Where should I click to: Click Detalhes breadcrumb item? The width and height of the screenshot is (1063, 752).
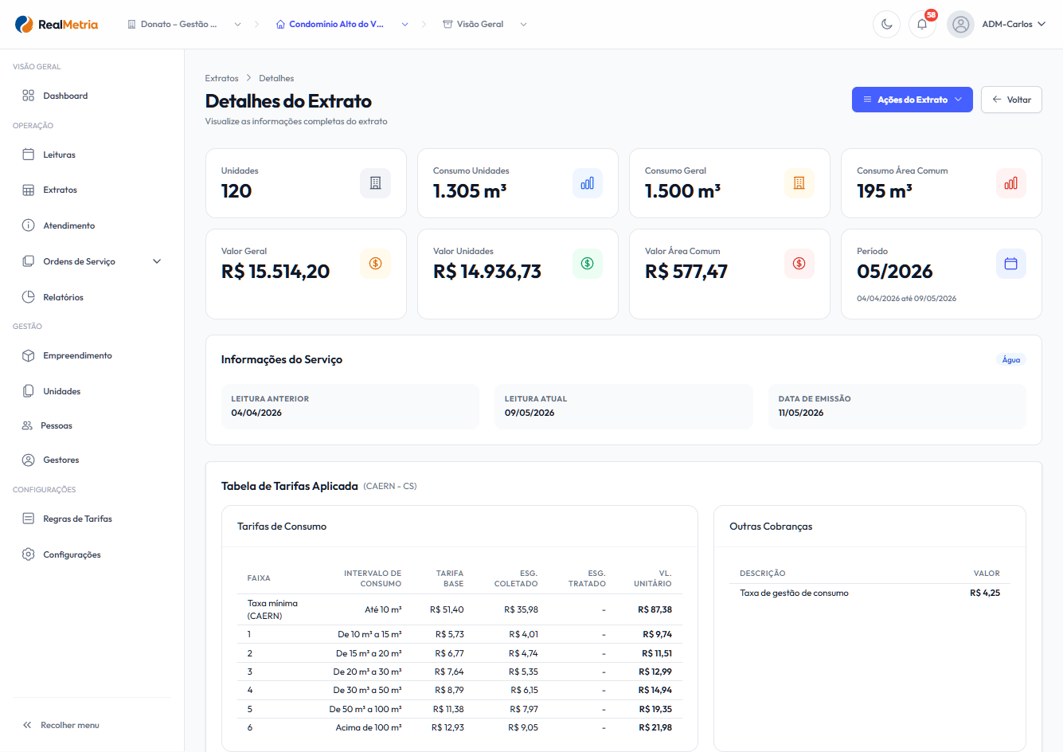point(276,78)
